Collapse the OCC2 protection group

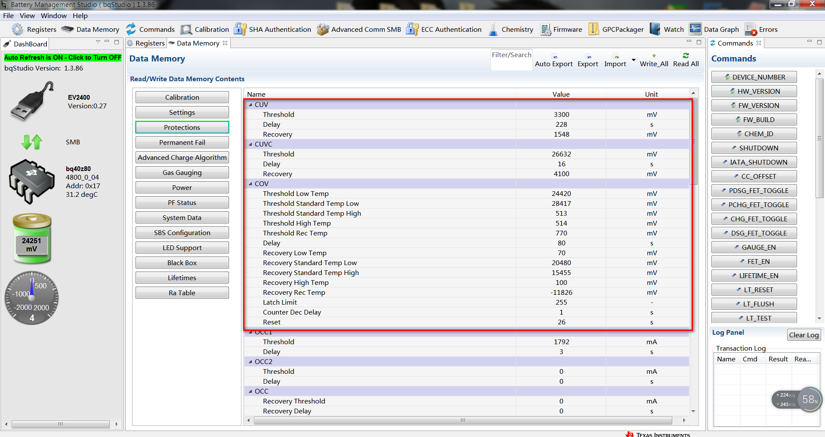pyautogui.click(x=250, y=361)
